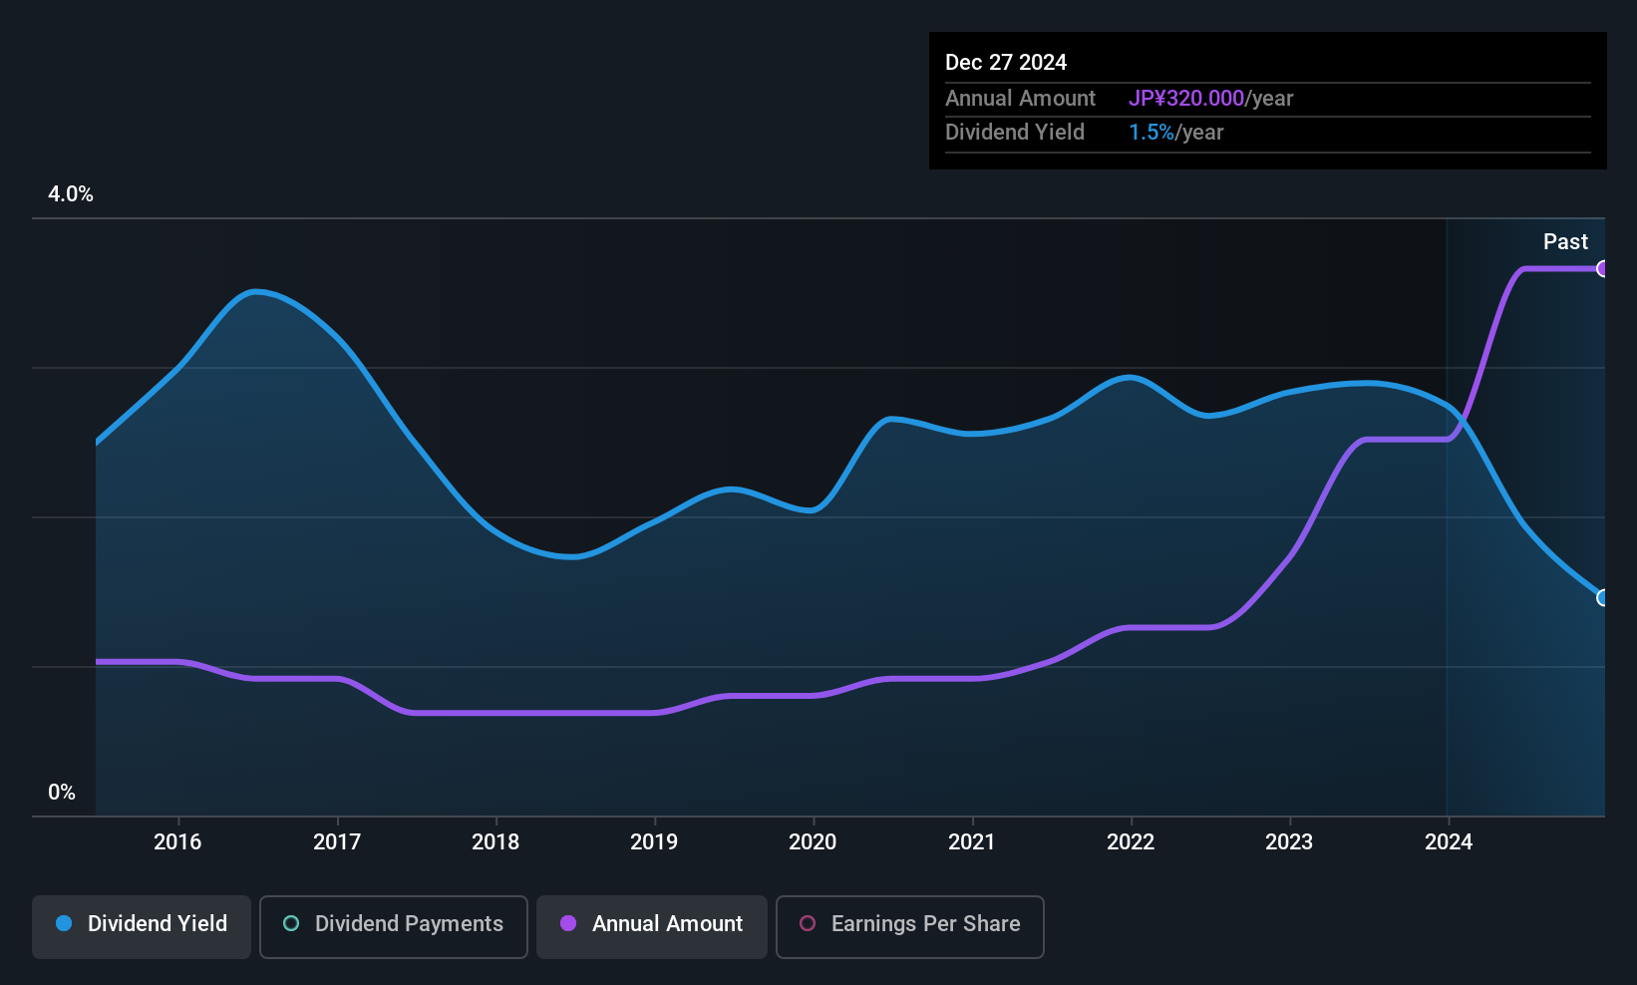This screenshot has height=985, width=1637.
Task: Click the Dec 27 2024 tooltip date
Action: 1006,62
